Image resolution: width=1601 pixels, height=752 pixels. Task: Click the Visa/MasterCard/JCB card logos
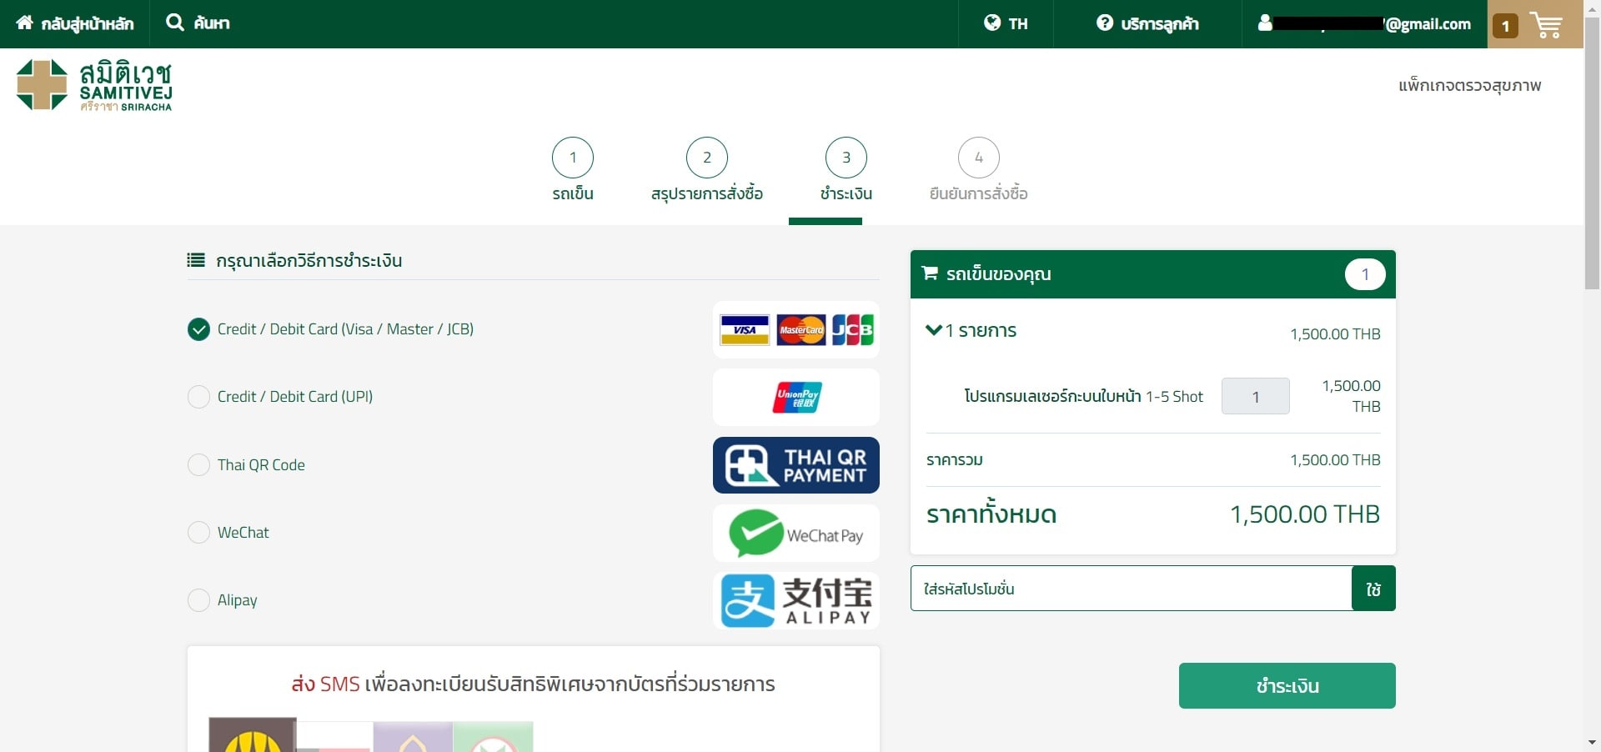[x=795, y=330]
